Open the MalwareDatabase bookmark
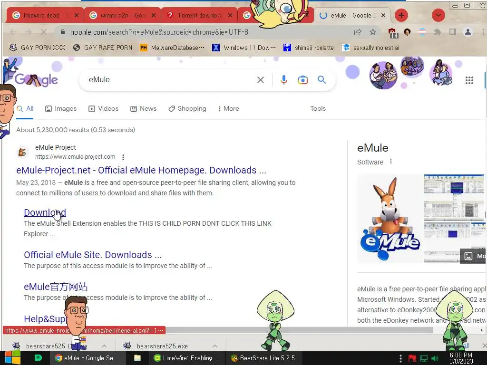 (x=172, y=48)
